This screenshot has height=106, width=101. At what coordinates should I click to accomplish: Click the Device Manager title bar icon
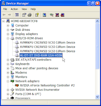coord(3,3)
